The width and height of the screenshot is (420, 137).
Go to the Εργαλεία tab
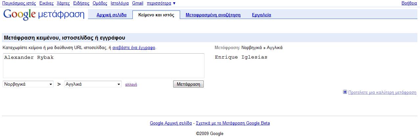(x=262, y=15)
